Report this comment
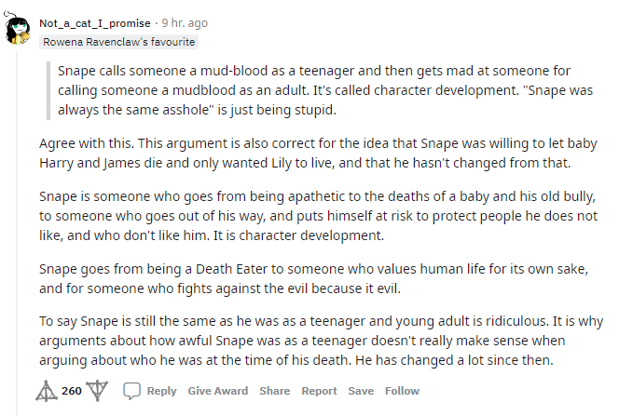Image resolution: width=619 pixels, height=416 pixels. coord(319,391)
